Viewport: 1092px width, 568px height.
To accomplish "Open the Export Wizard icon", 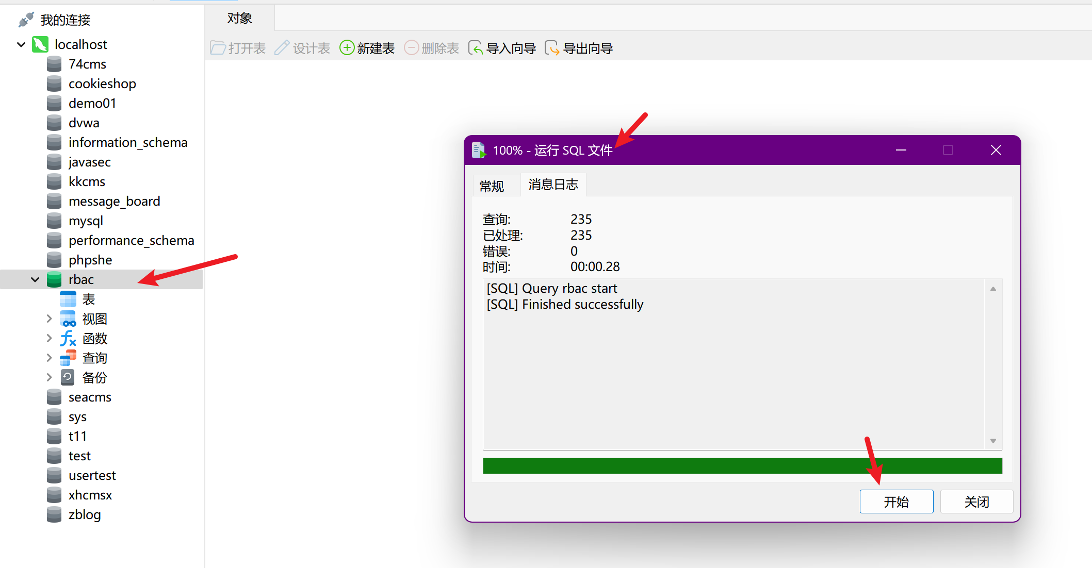I will click(x=551, y=48).
